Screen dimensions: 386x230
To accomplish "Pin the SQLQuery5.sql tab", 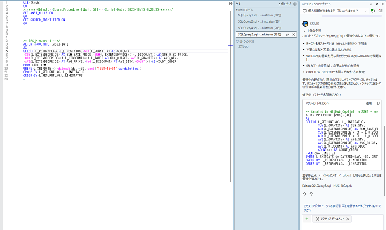I will tap(287, 34).
